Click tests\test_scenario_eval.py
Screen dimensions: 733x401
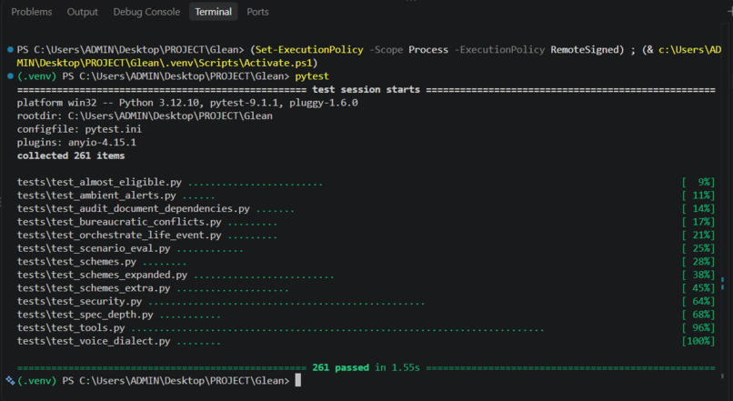tap(94, 248)
